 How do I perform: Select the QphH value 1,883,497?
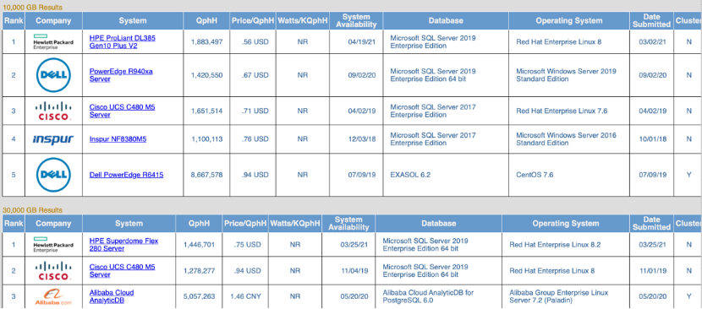tap(206, 41)
